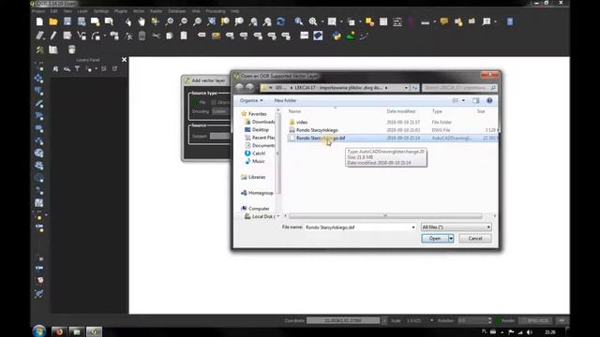Viewport: 600px width, 337px height.
Task: Open the Vector menu
Action: 139,11
